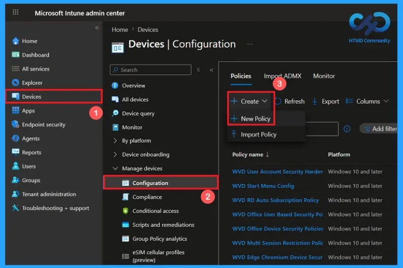Open WVD Office User Based Security policy
Screen dimensions: 403x268
click(277, 214)
